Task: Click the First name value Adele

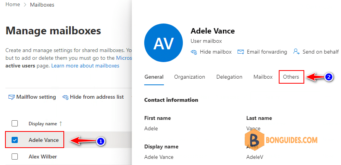Action: 151,129
